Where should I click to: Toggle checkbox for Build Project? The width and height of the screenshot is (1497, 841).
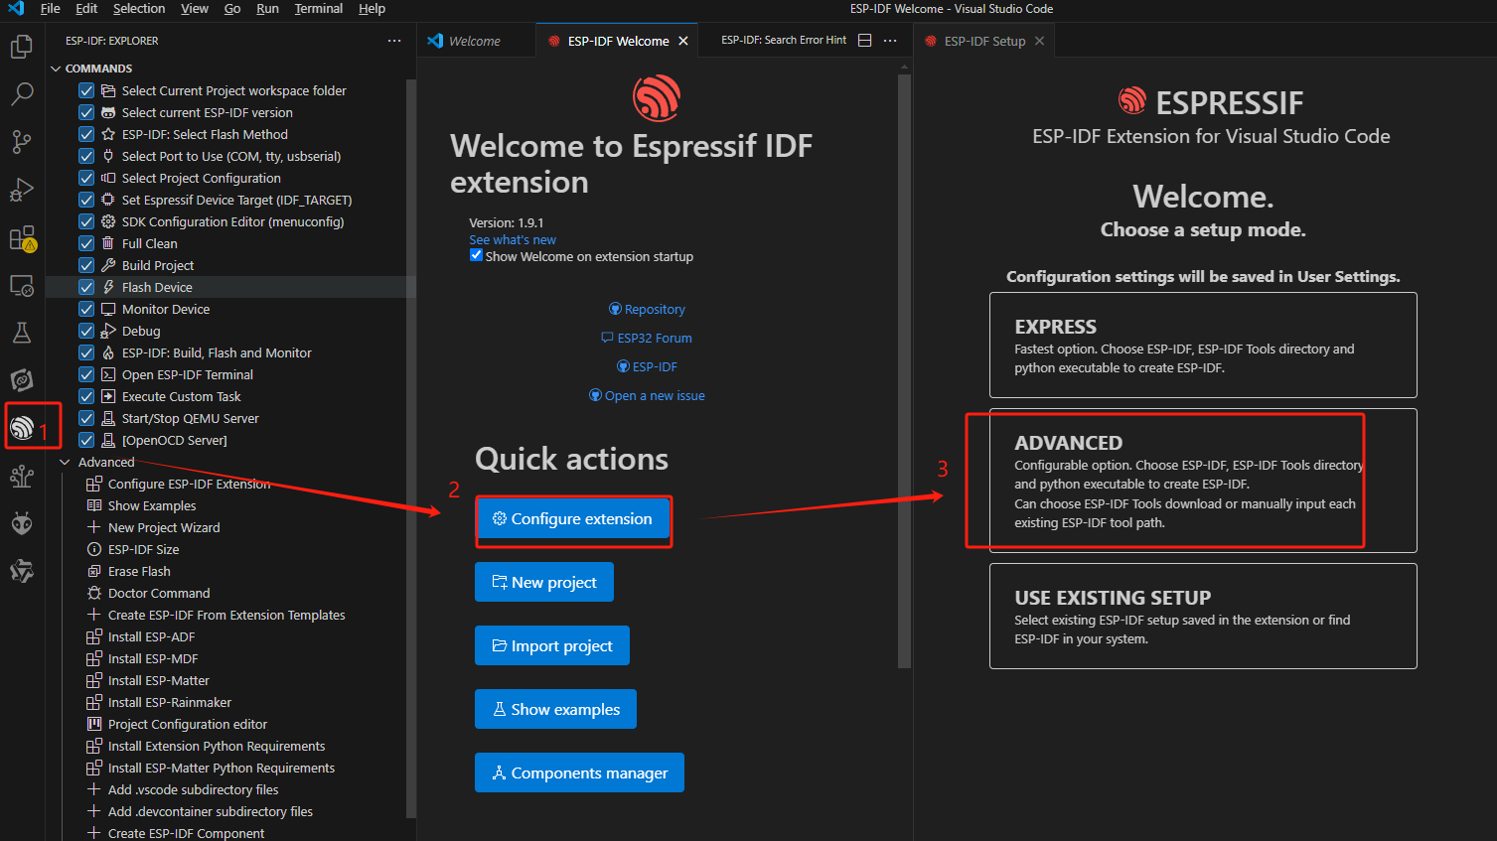pos(86,265)
